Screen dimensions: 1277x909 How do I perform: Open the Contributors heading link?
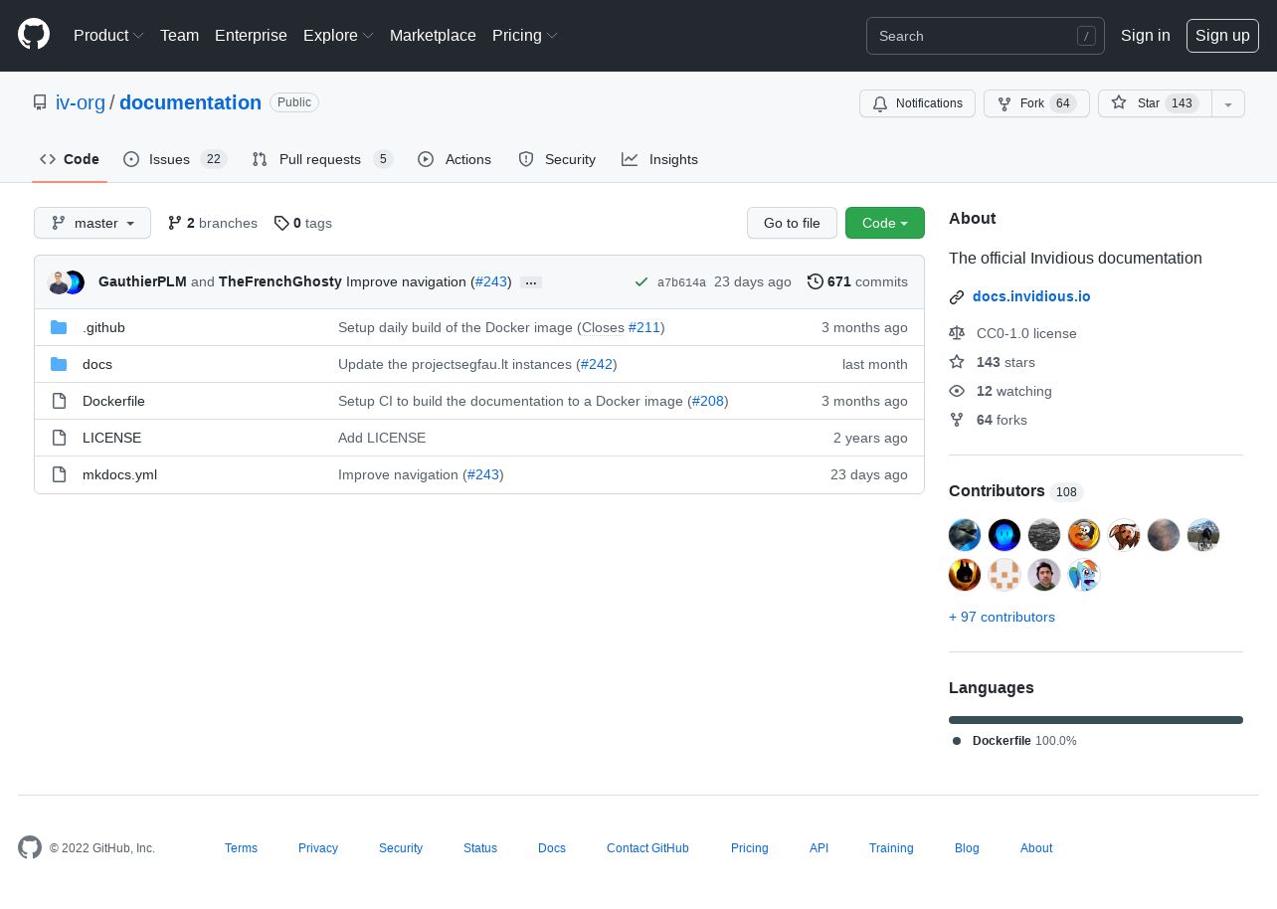tap(1015, 490)
